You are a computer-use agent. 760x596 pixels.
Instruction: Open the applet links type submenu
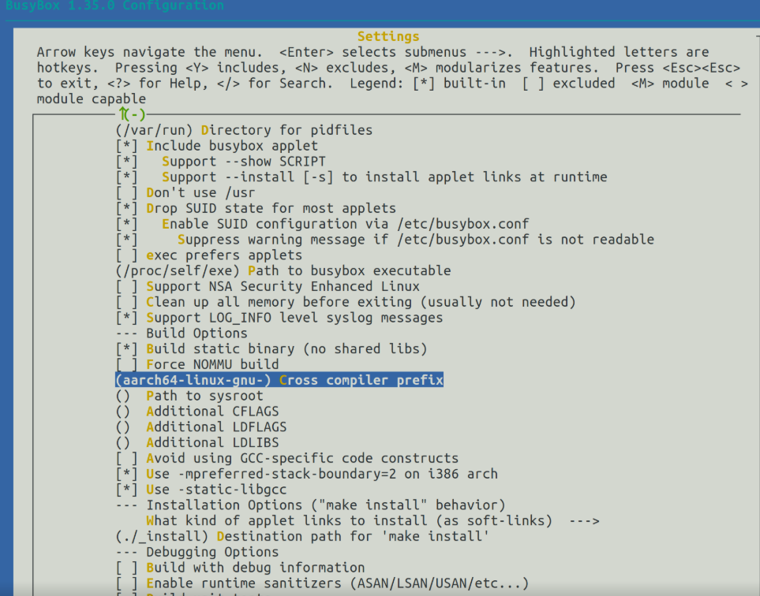373,520
